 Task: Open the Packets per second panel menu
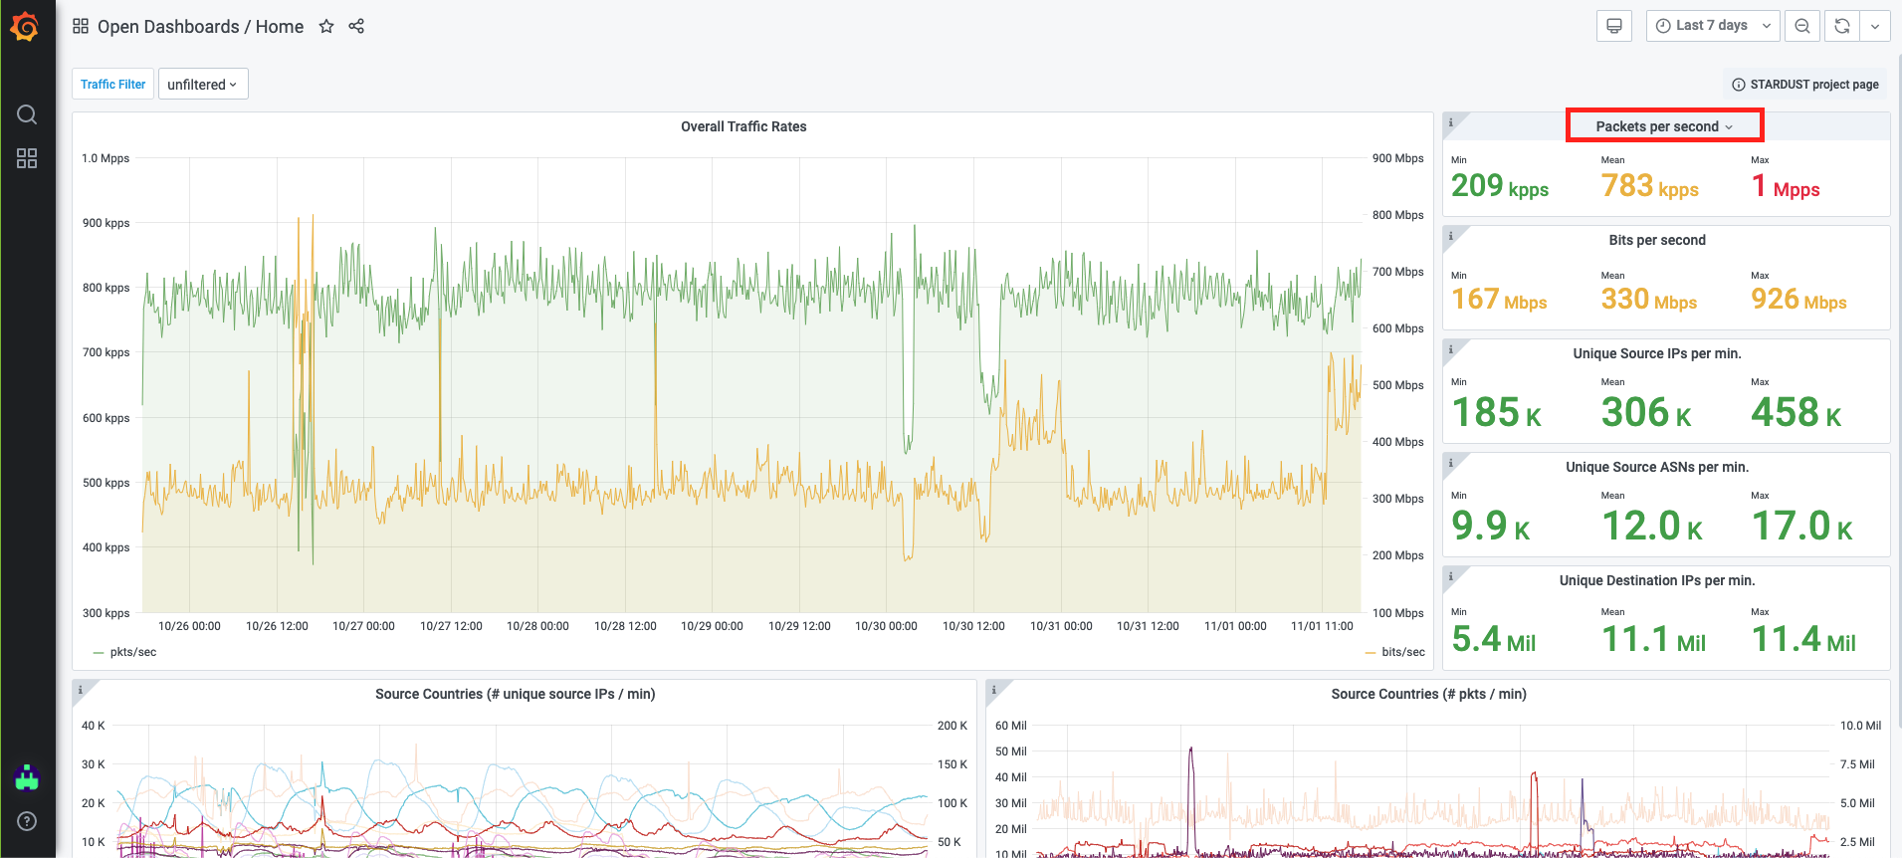tap(1664, 126)
